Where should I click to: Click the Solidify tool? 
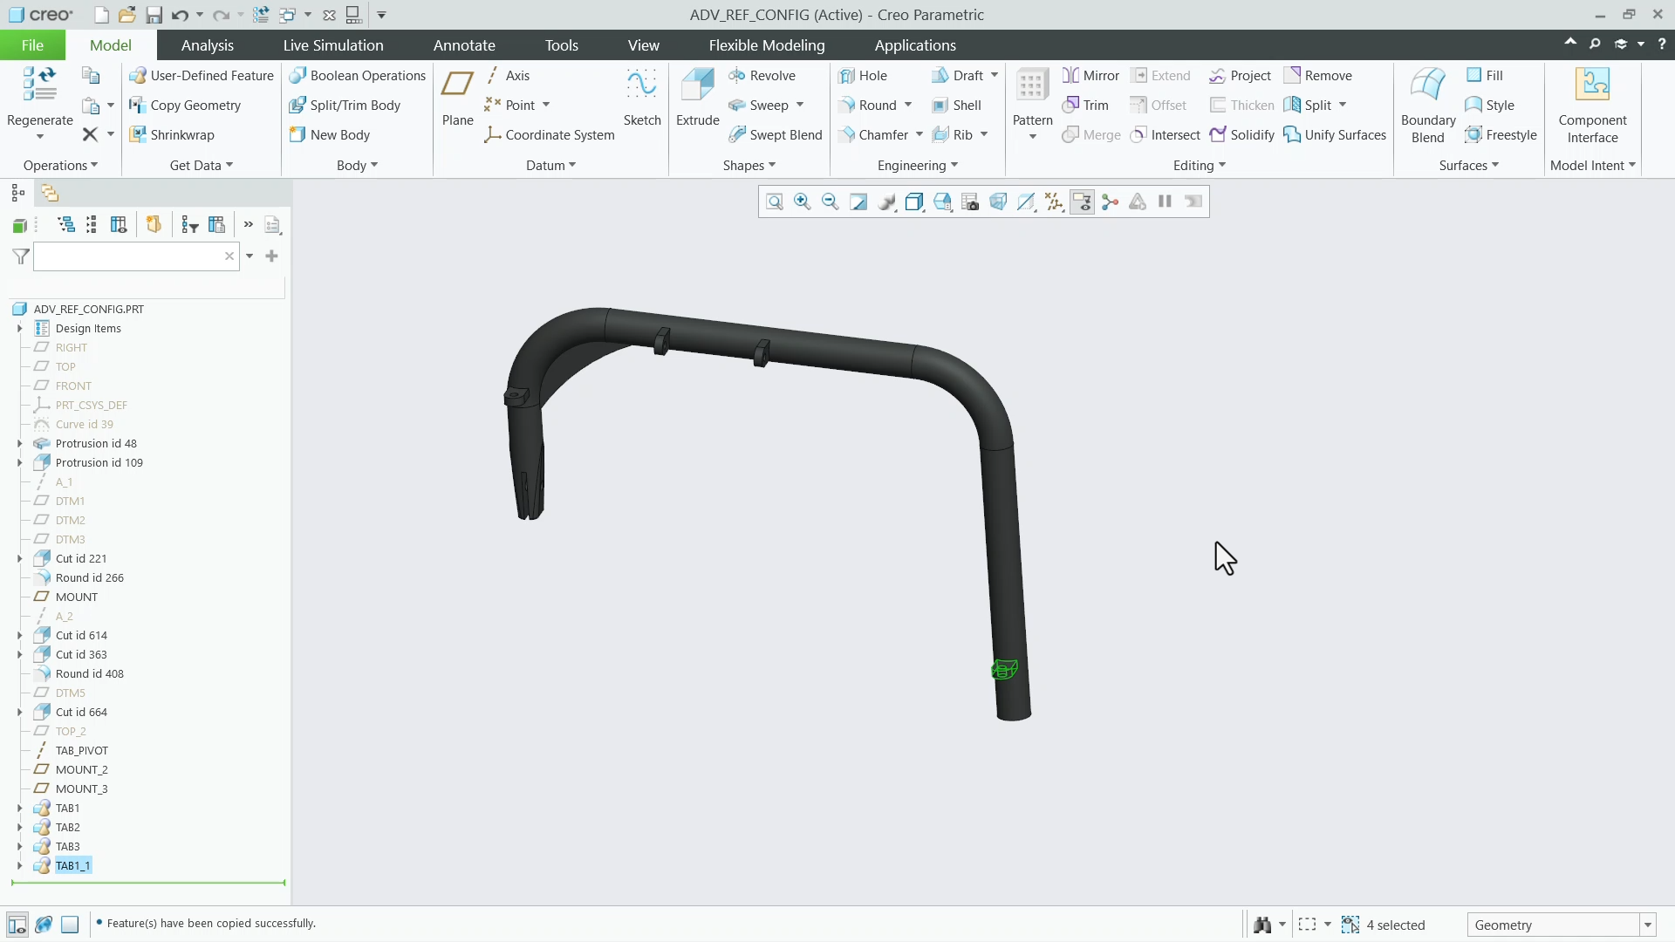[1241, 135]
